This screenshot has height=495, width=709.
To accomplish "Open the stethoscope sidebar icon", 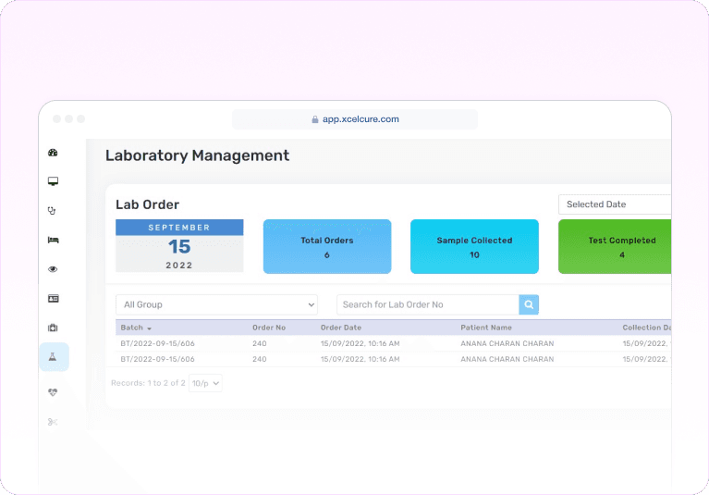I will point(52,210).
